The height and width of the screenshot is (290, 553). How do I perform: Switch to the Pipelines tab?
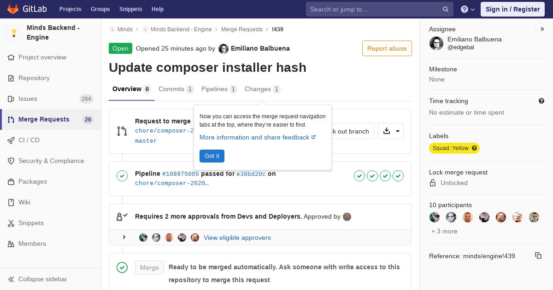coord(219,89)
